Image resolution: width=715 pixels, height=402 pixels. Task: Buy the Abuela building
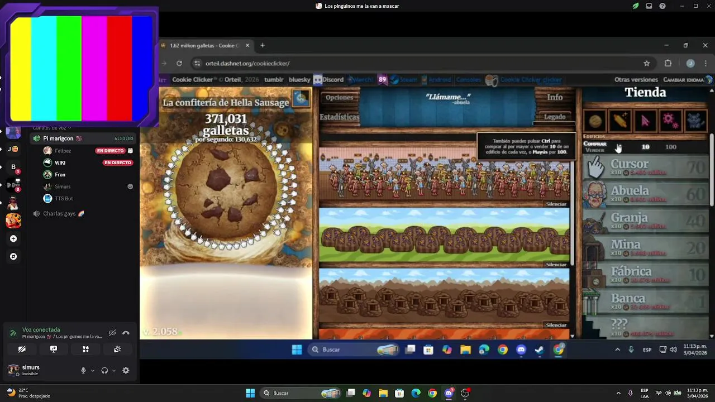pyautogui.click(x=646, y=193)
